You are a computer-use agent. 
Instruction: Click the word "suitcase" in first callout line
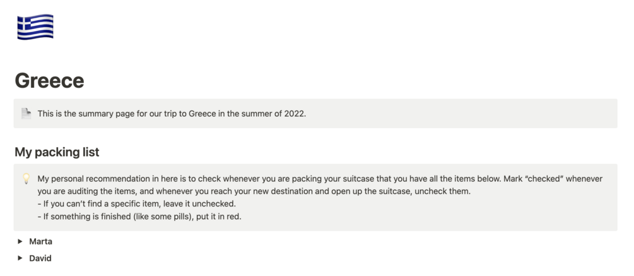(x=356, y=179)
